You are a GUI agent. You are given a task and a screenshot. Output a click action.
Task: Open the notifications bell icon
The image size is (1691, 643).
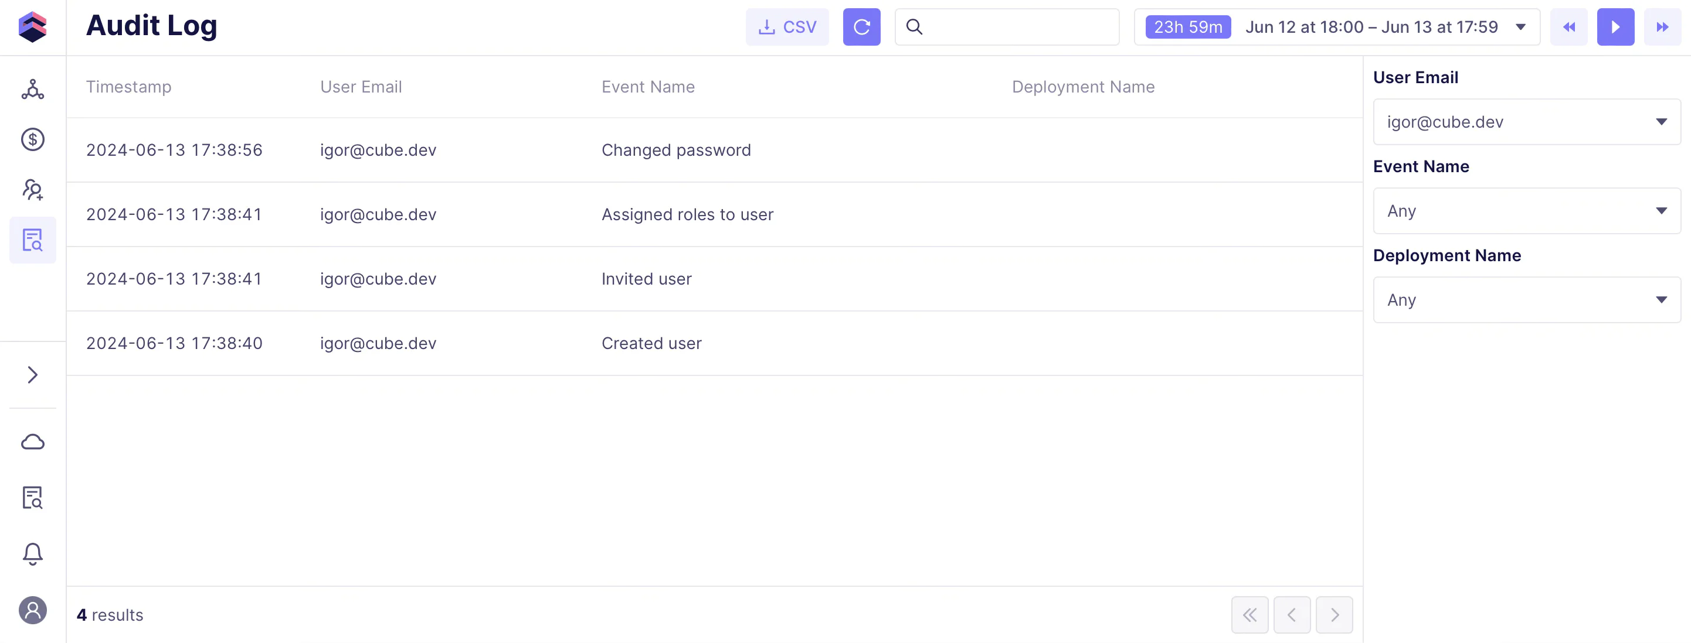[x=32, y=554]
